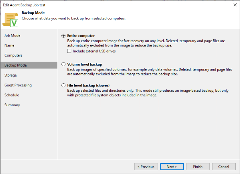Go to the Summary step

pos(12,105)
